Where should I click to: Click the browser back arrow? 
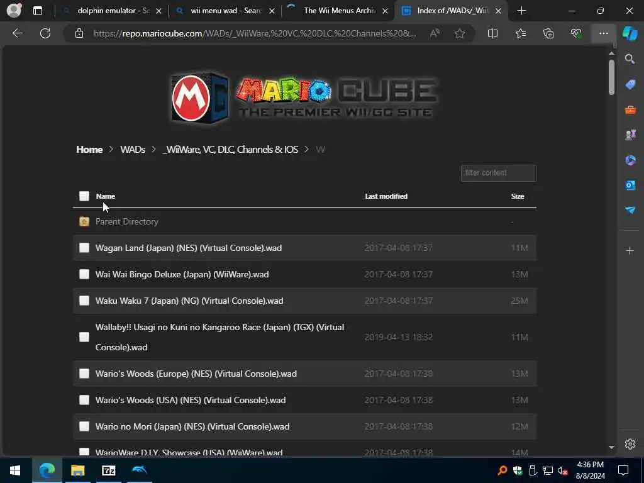point(17,33)
